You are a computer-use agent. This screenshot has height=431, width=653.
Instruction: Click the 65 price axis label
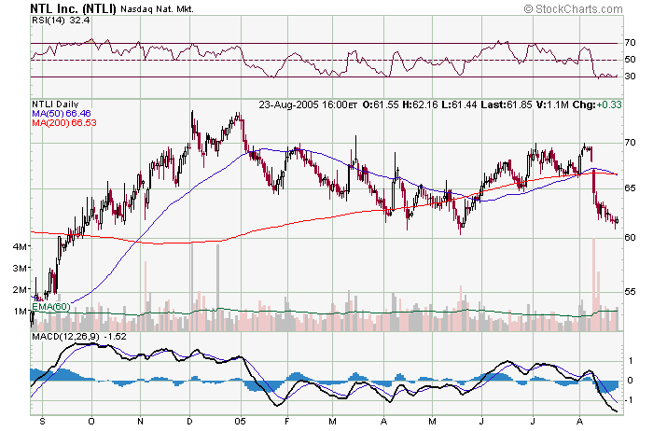[x=630, y=188]
